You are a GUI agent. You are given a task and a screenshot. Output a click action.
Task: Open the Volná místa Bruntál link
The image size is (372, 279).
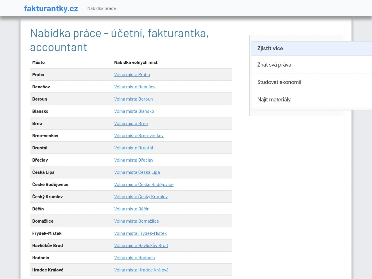pyautogui.click(x=133, y=148)
